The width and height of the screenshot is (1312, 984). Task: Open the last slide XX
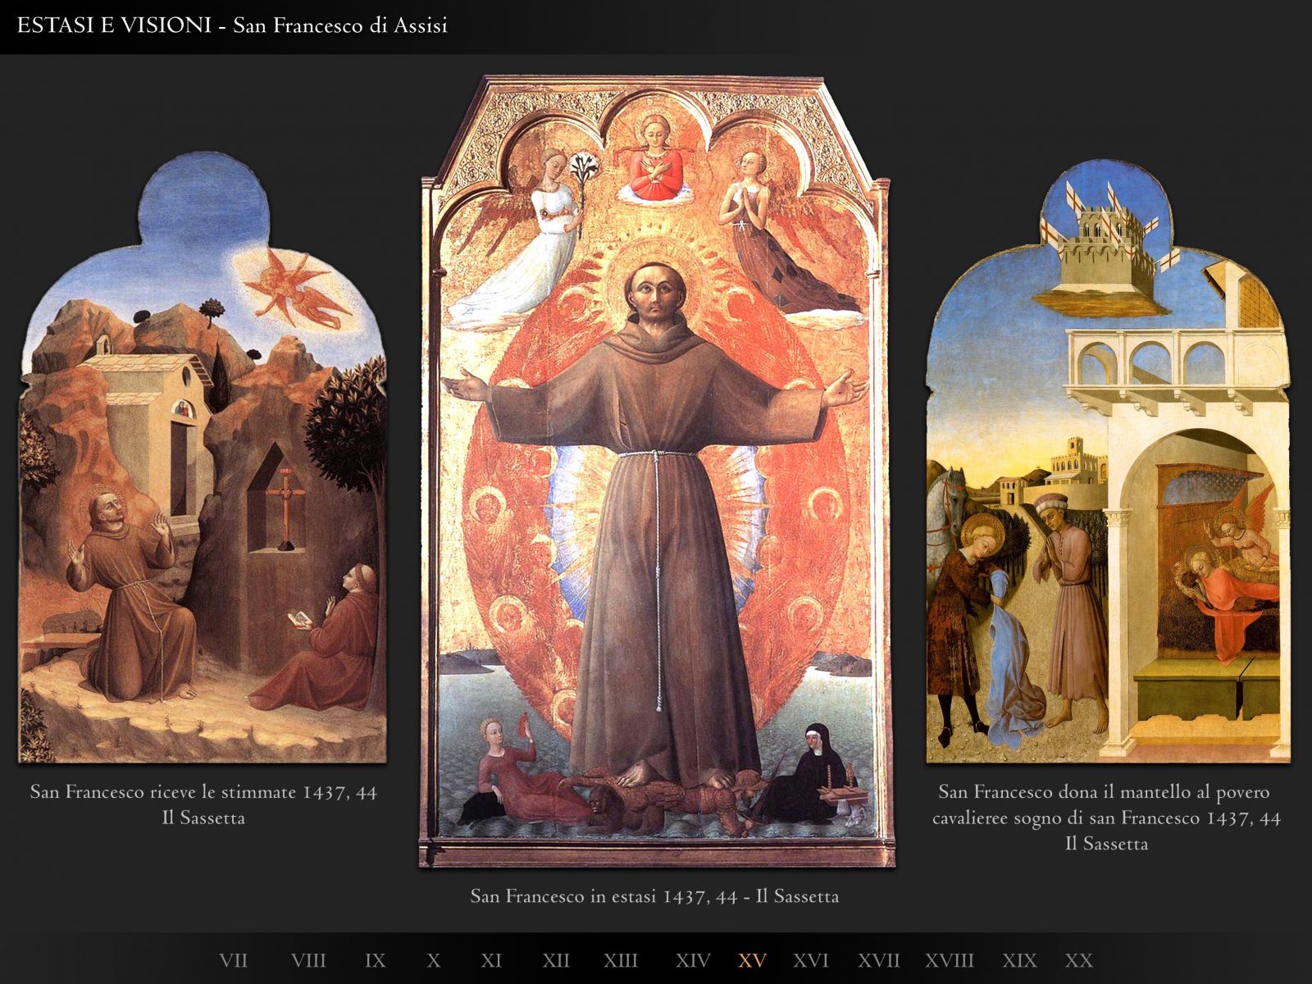(1079, 960)
